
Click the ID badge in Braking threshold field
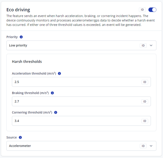click(x=145, y=101)
